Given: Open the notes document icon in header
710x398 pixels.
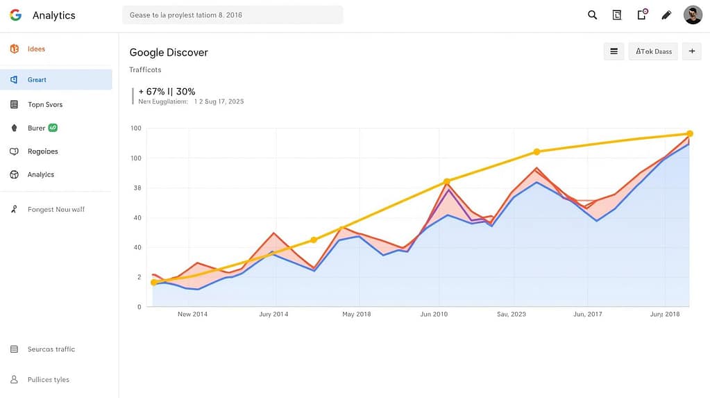Looking at the screenshot, I should (x=616, y=15).
